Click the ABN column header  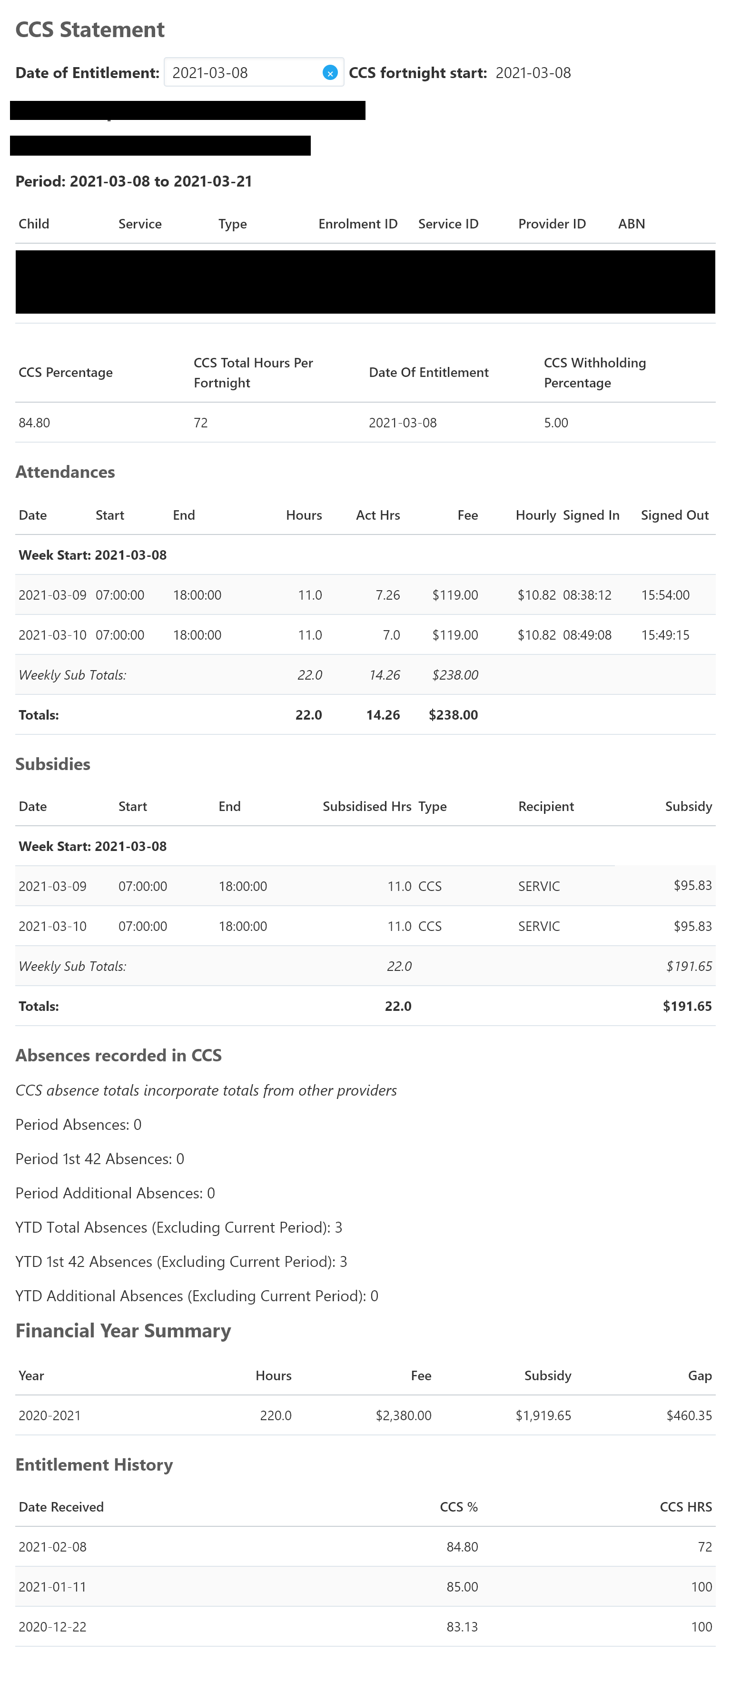click(631, 224)
